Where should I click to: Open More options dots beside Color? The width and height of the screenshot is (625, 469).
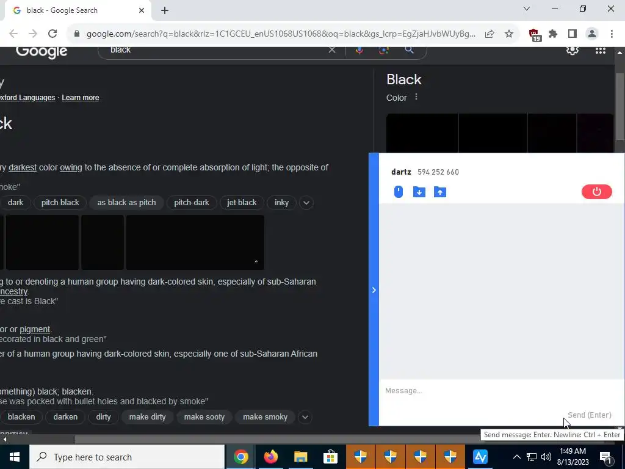(416, 97)
